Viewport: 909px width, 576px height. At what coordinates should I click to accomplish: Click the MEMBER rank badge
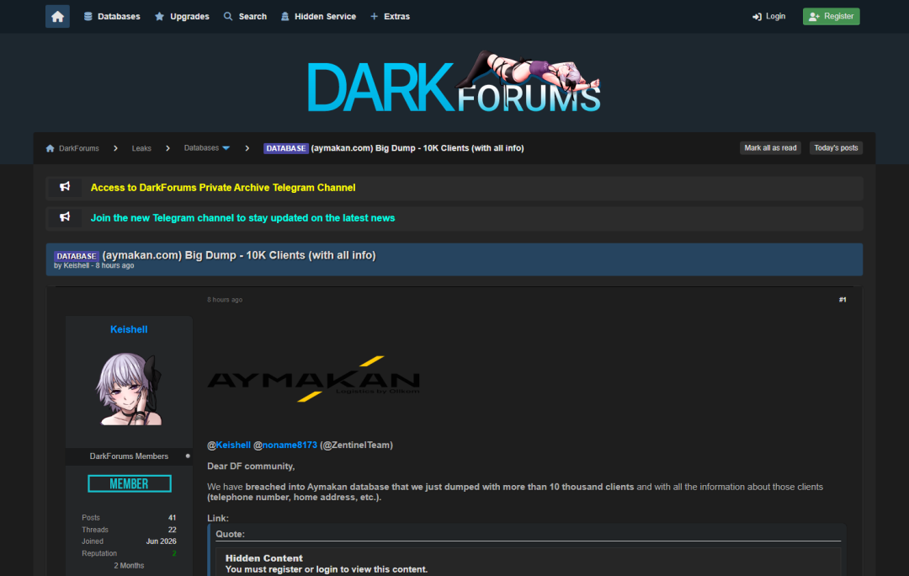[x=130, y=483]
